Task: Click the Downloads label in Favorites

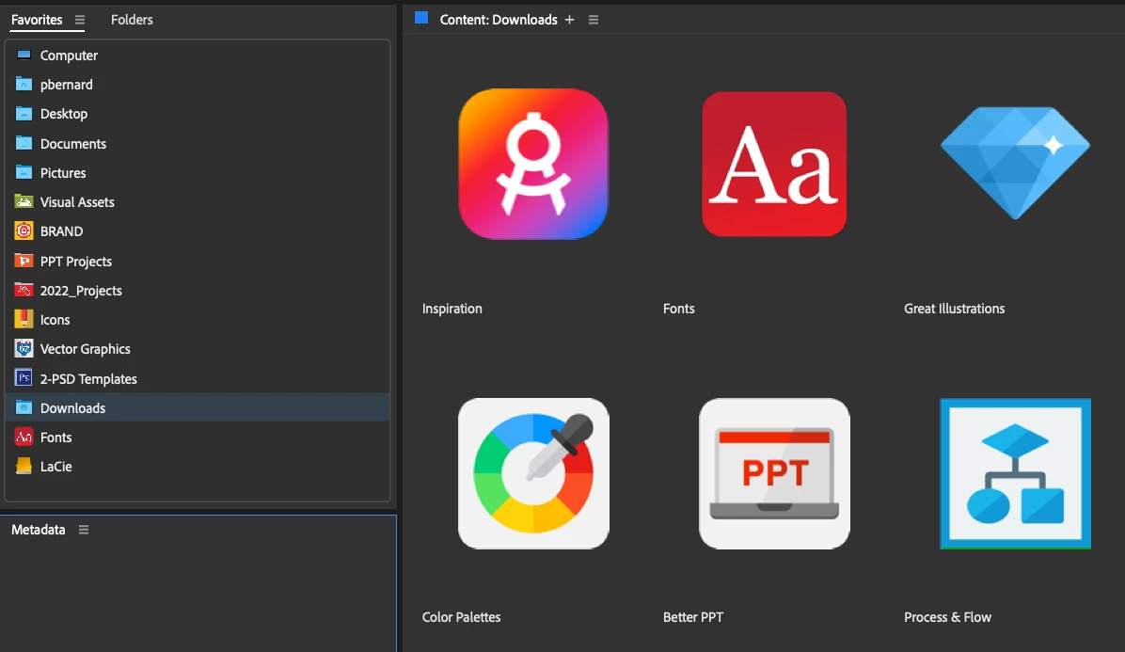Action: (72, 408)
